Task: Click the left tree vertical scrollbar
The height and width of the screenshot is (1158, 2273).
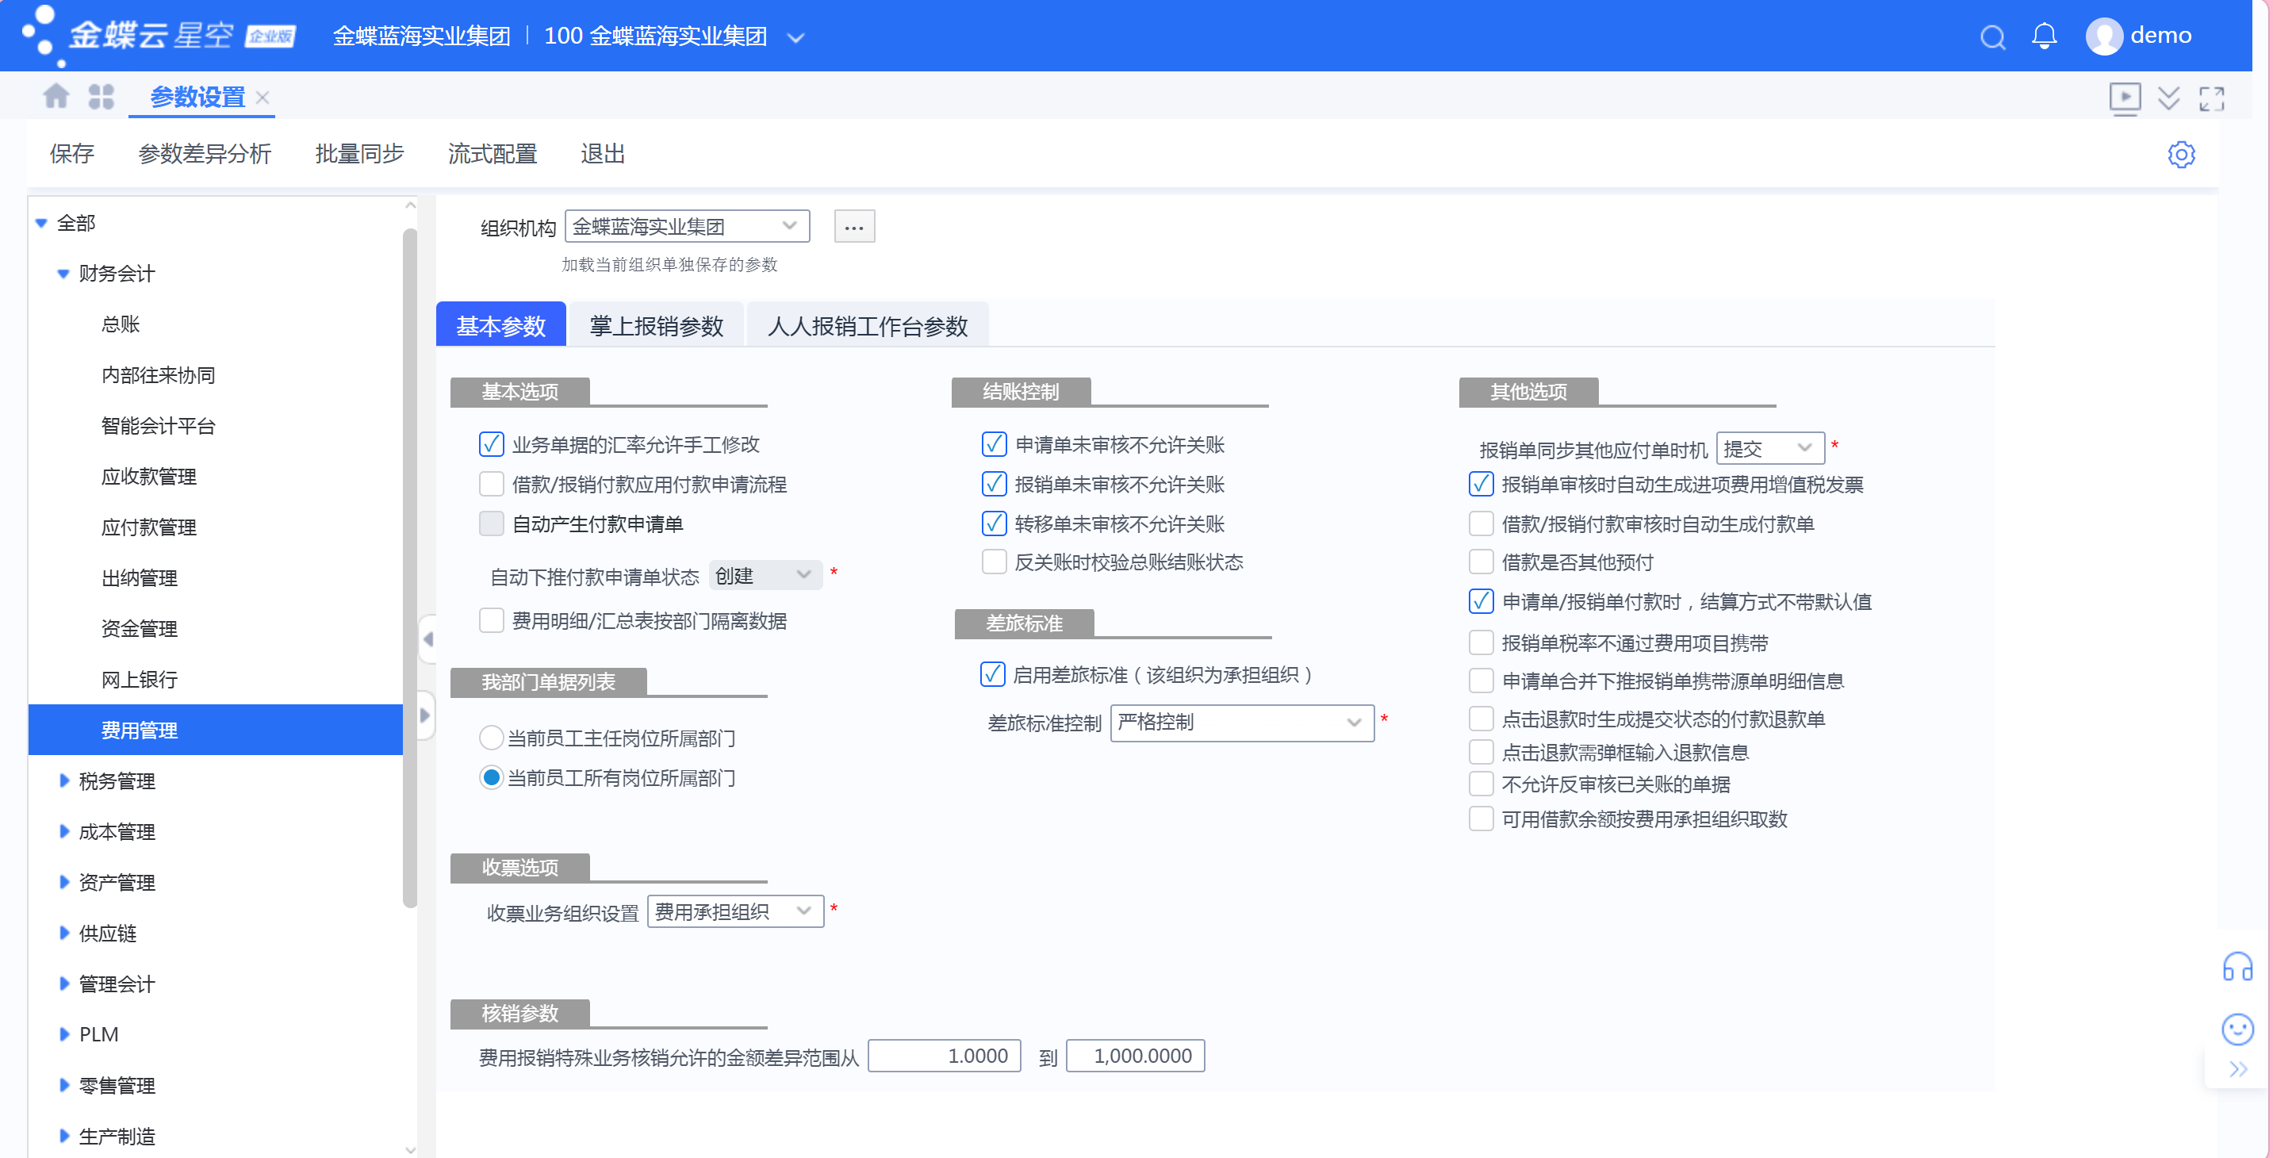Action: [409, 568]
